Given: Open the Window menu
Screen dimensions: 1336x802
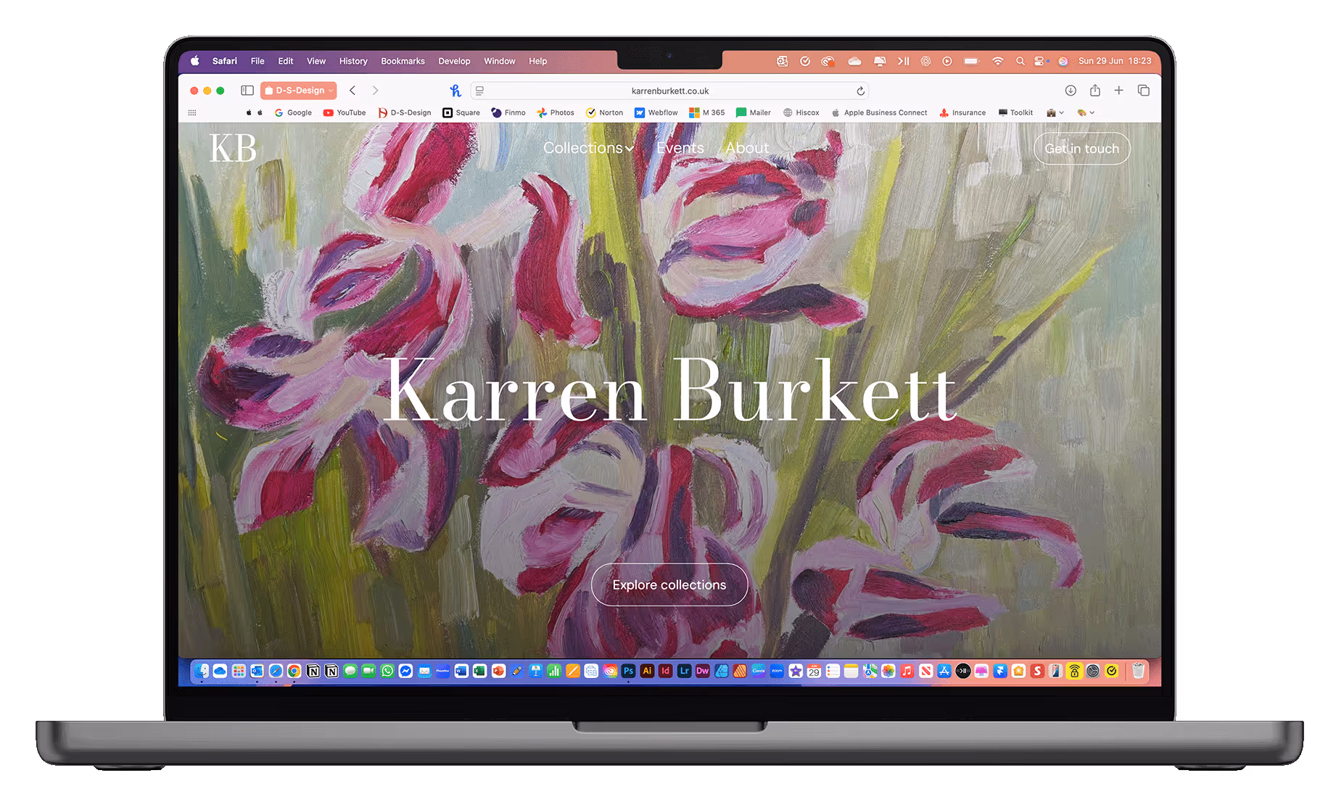Looking at the screenshot, I should [x=500, y=61].
